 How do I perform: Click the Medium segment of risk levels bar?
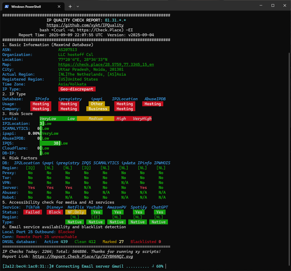(96, 119)
